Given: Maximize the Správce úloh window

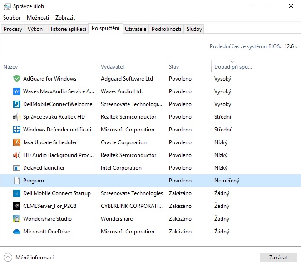Looking at the screenshot, I should pyautogui.click(x=270, y=6).
